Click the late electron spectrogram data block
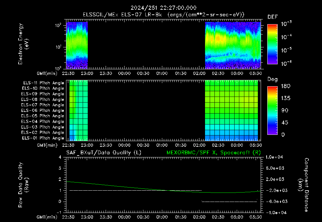The image size is (322, 222). pos(233,45)
